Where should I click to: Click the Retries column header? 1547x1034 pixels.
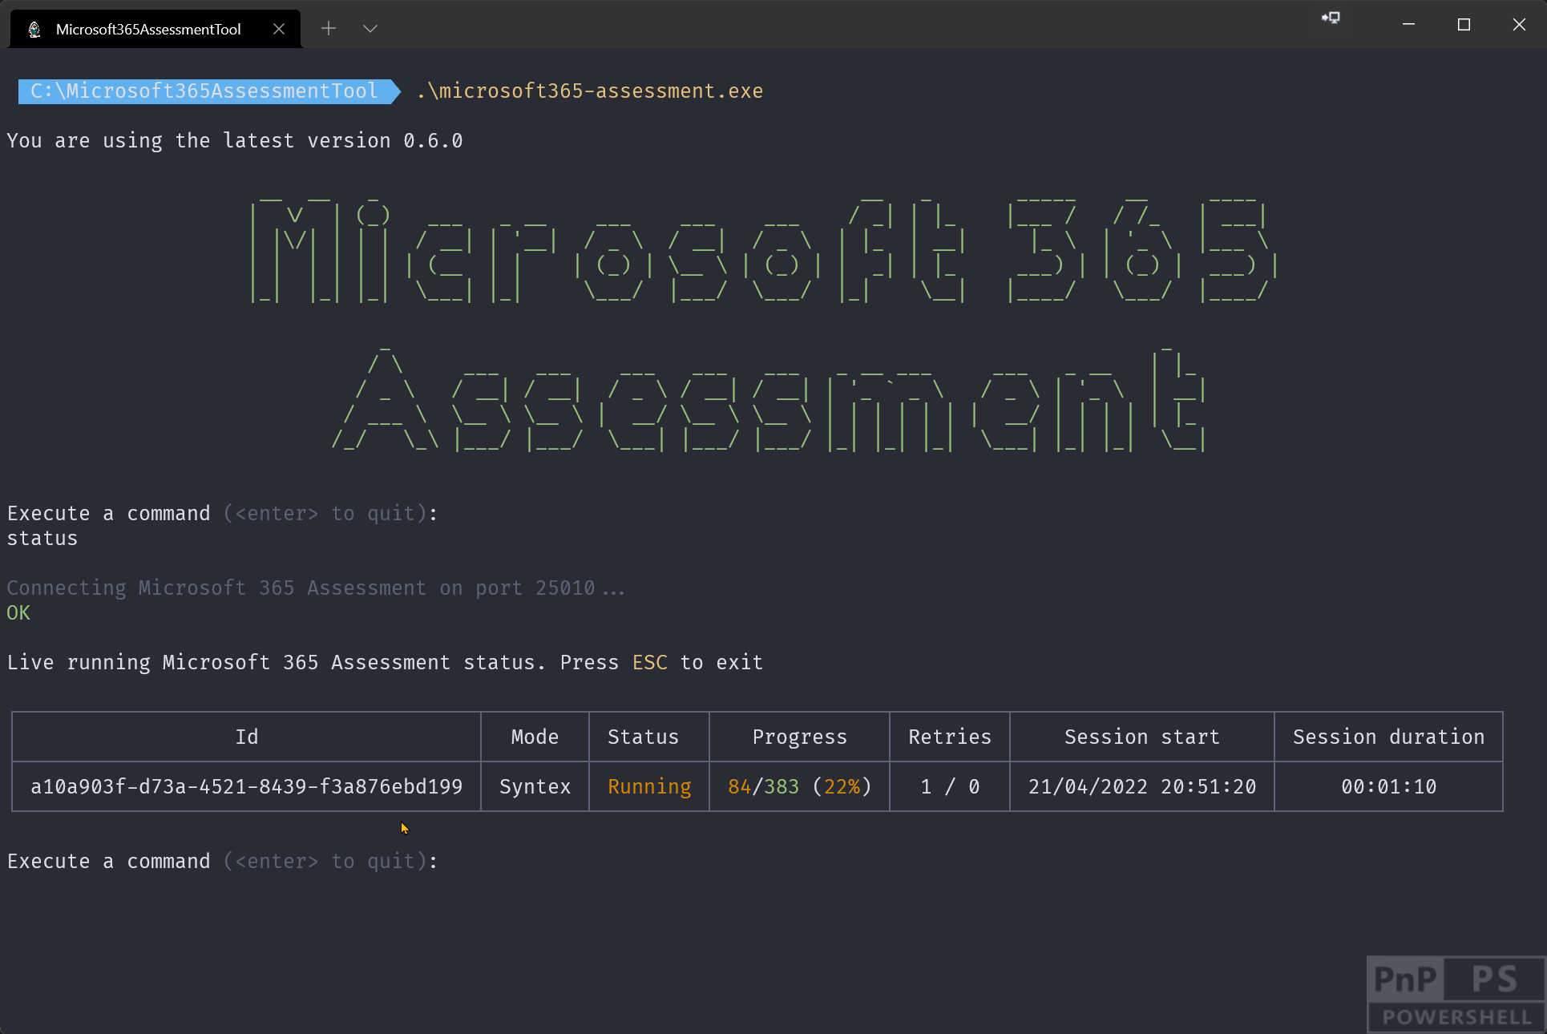coord(950,737)
